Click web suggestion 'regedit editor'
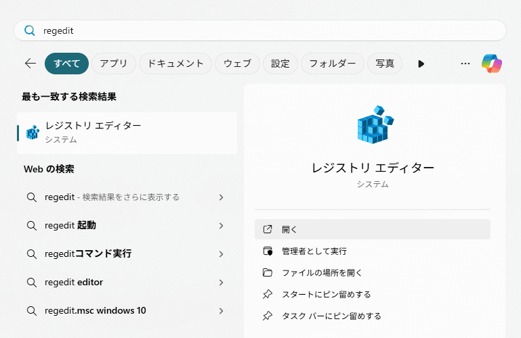This screenshot has width=521, height=338. [127, 283]
